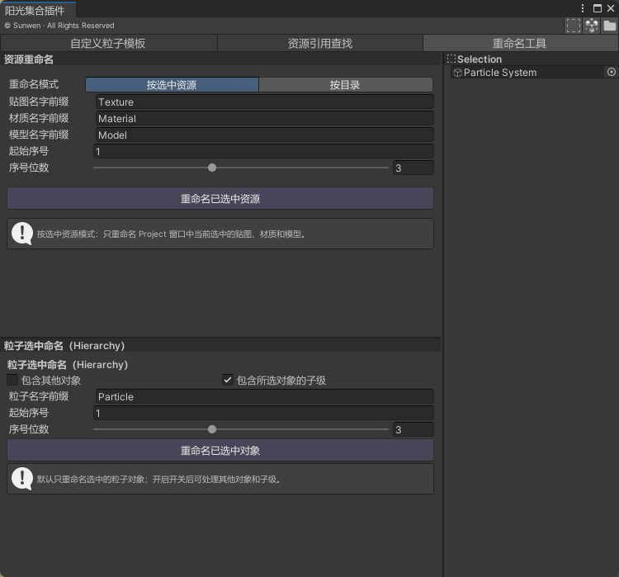619x577 pixels.
Task: Click the 重命名模式 label
Action: (x=34, y=84)
